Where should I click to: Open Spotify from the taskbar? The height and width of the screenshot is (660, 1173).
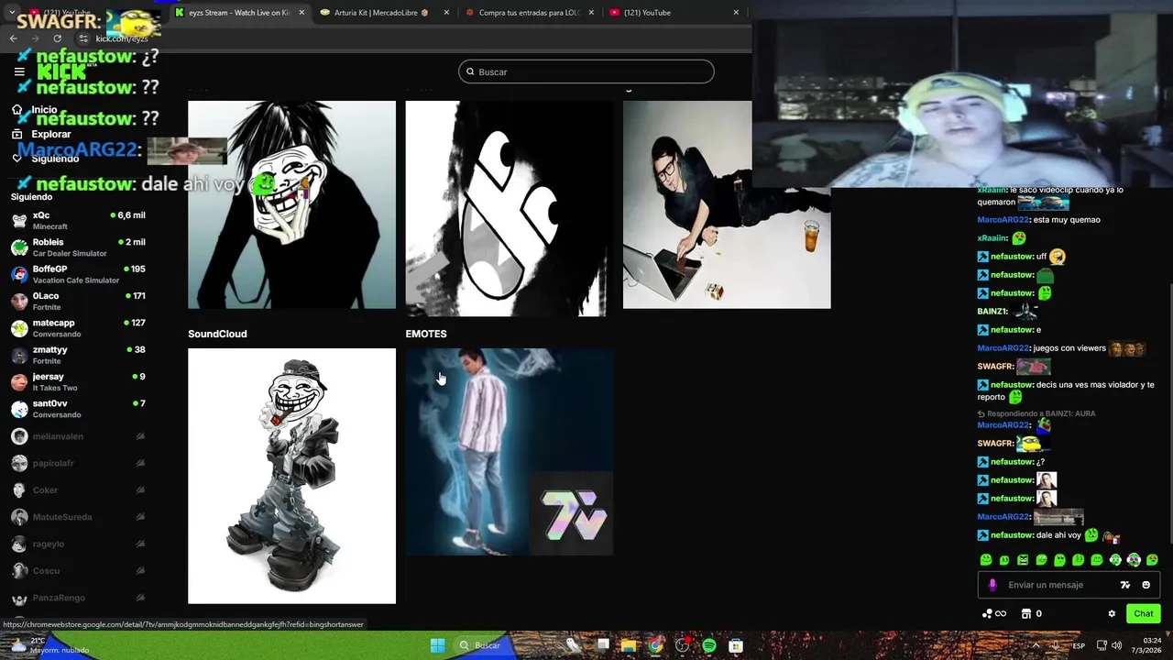708,646
